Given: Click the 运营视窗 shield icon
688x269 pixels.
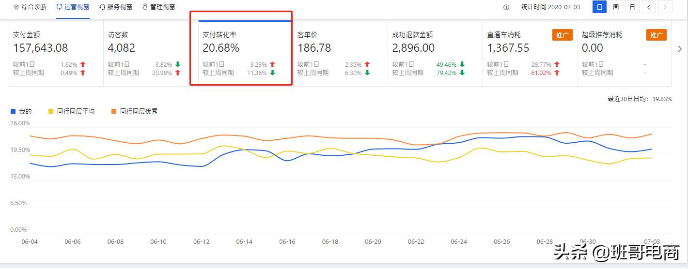Looking at the screenshot, I should click(59, 7).
